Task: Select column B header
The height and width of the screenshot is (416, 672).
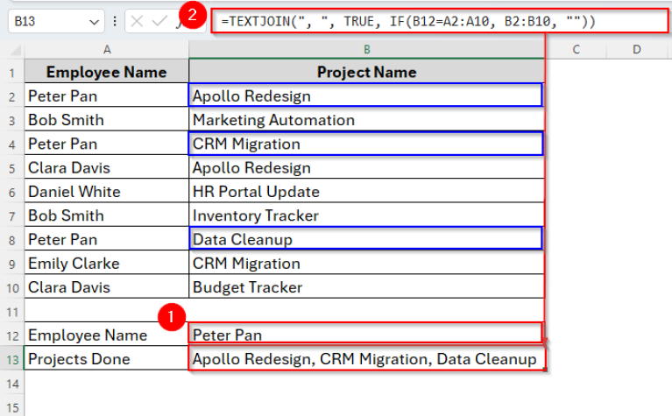Action: pos(366,50)
